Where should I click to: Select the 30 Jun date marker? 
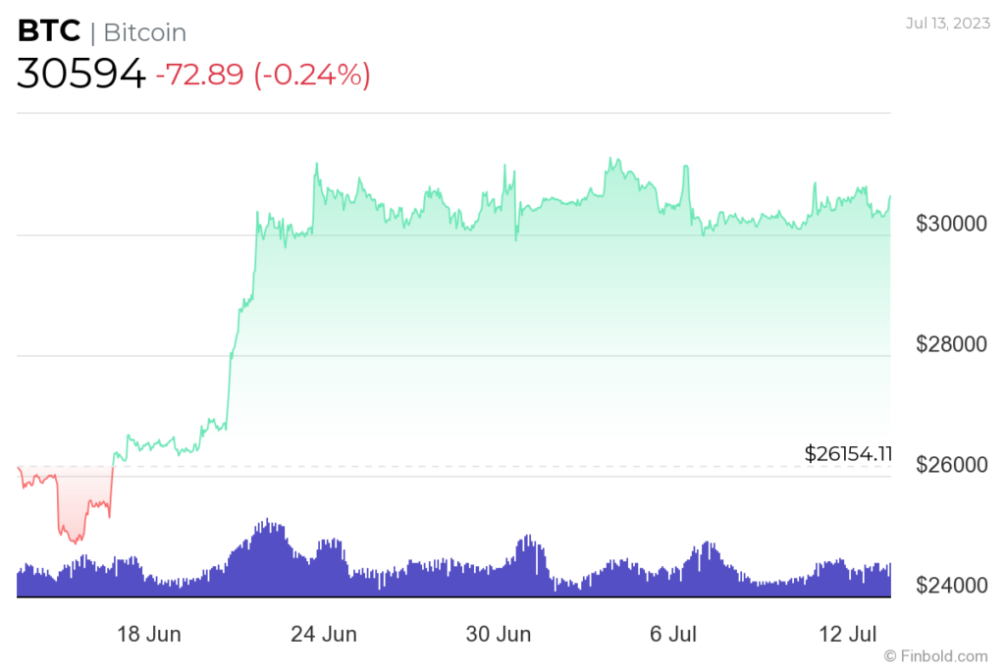pyautogui.click(x=498, y=634)
